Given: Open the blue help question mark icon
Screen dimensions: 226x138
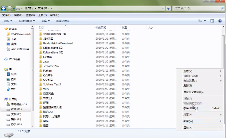Looking at the screenshot, I should pos(220,21).
